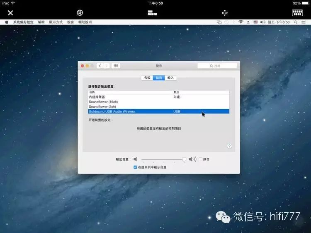Screen dimensions: 311x233
Task: Open the 顯示方式 menu
Action: click(x=56, y=22)
